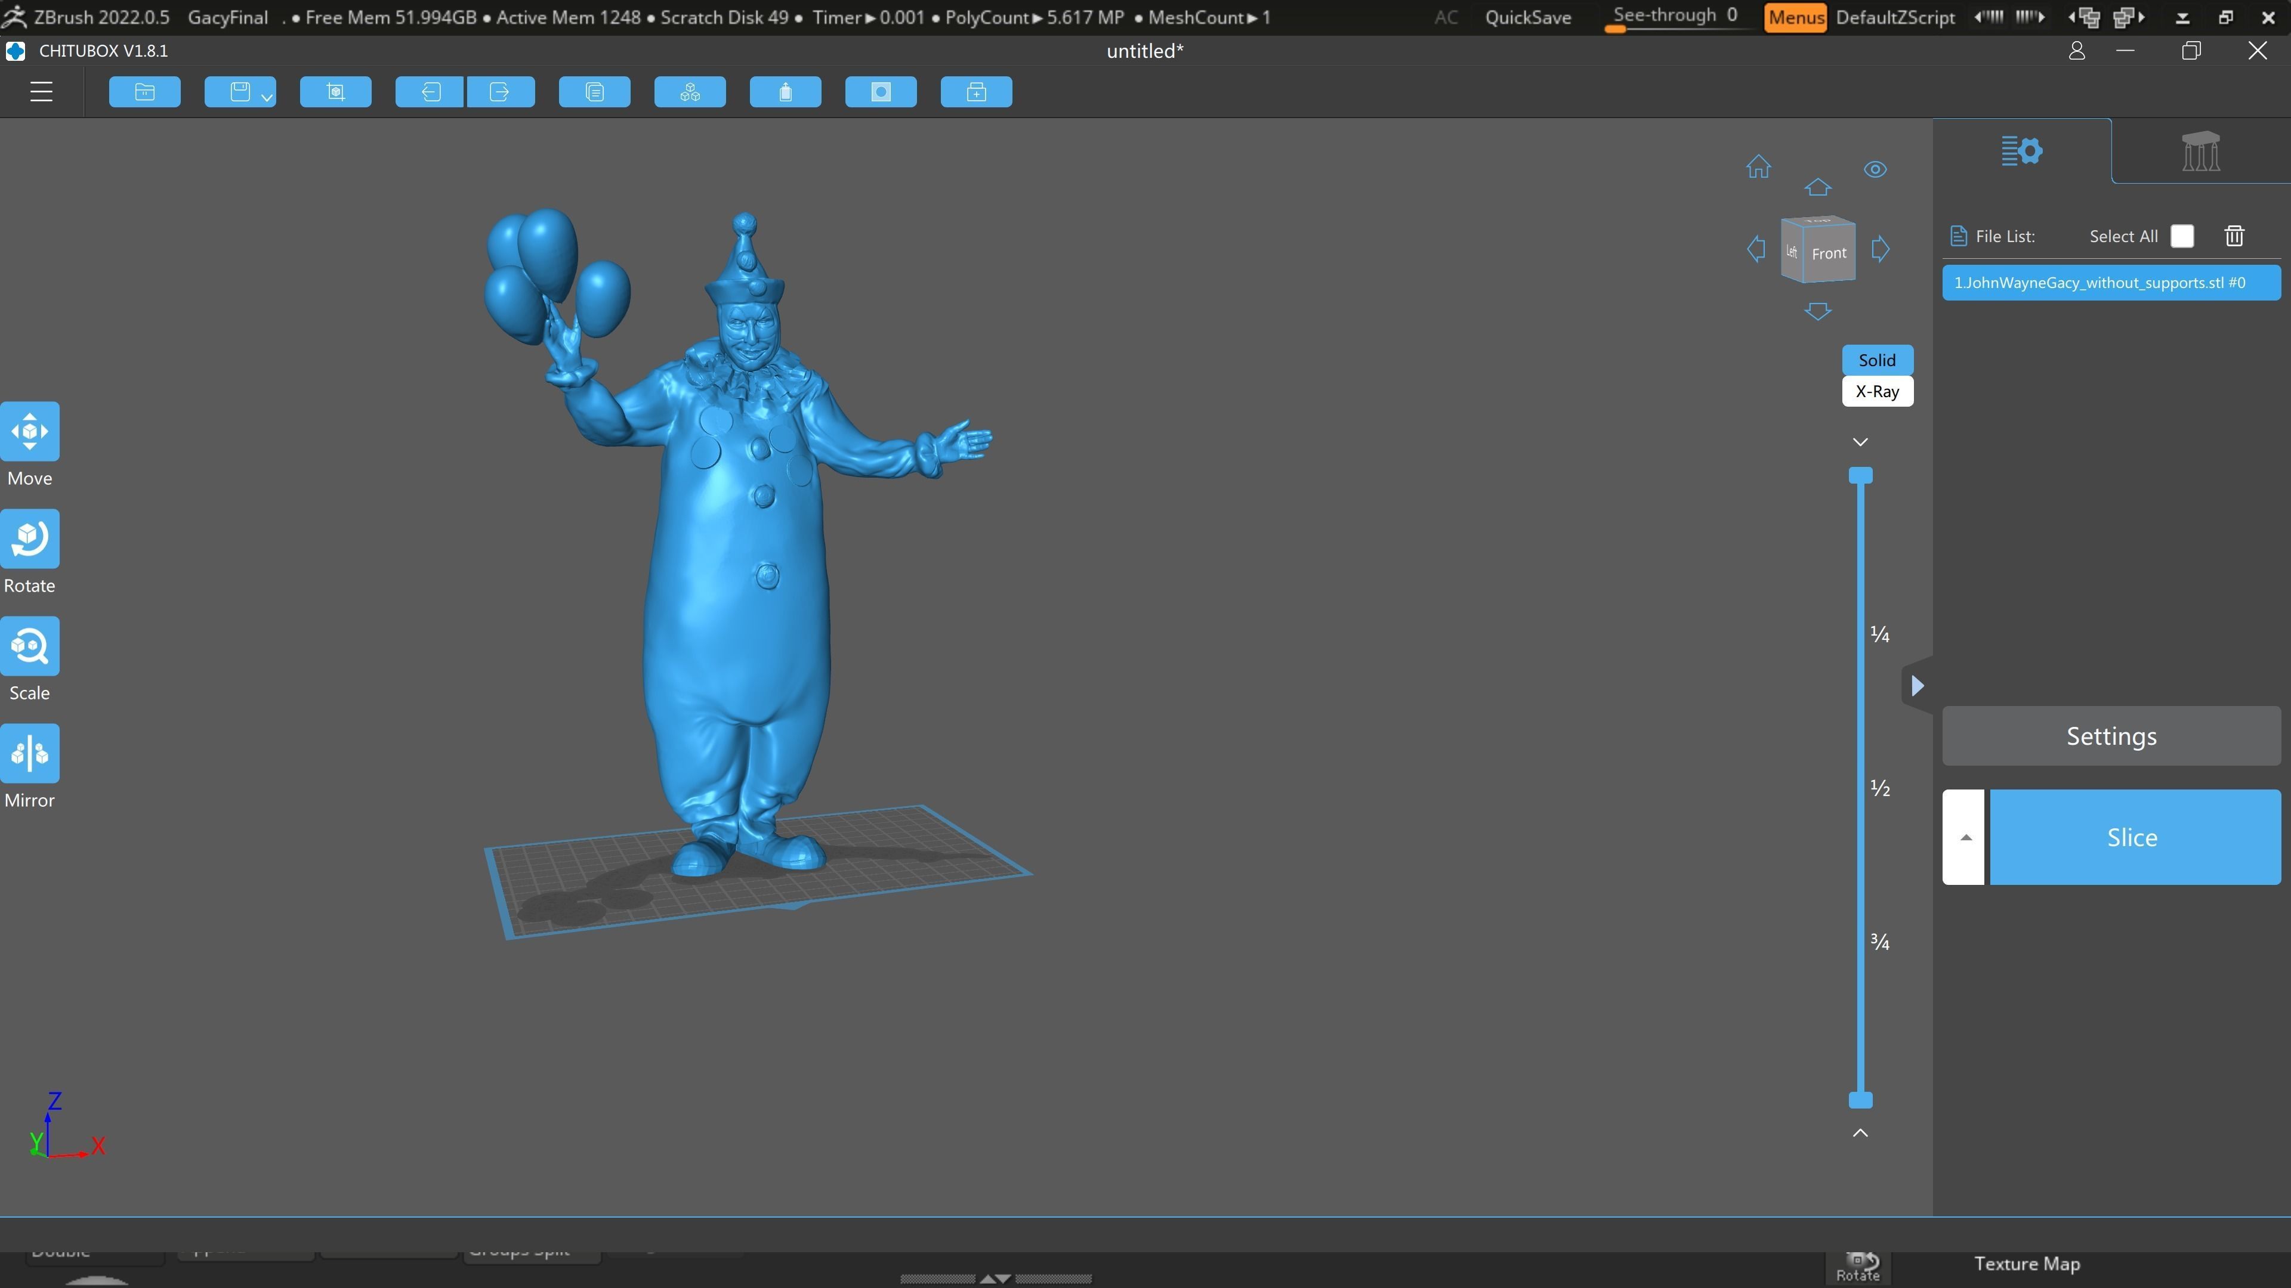2291x1288 pixels.
Task: Click the Open File folder icon
Action: (x=145, y=92)
